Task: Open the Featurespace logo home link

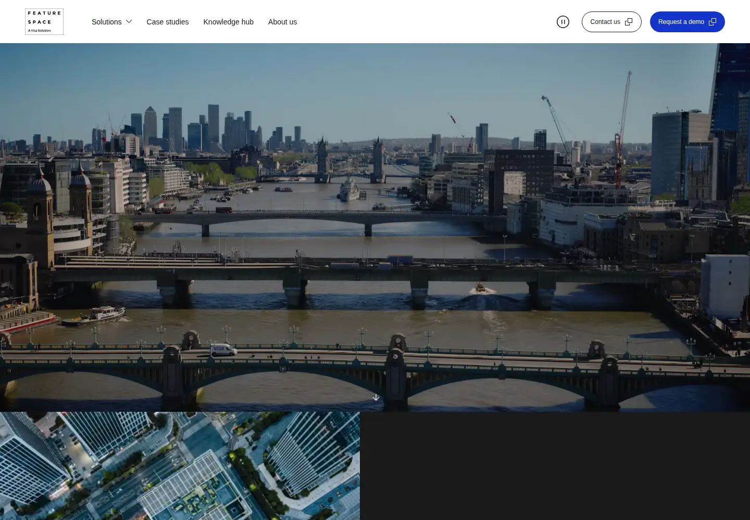Action: tap(44, 22)
